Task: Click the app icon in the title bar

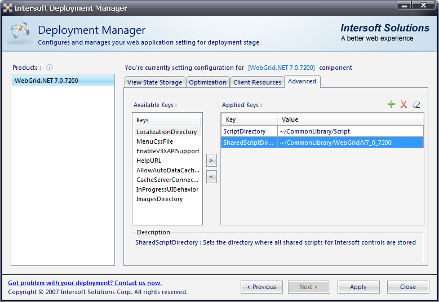Action: point(7,8)
